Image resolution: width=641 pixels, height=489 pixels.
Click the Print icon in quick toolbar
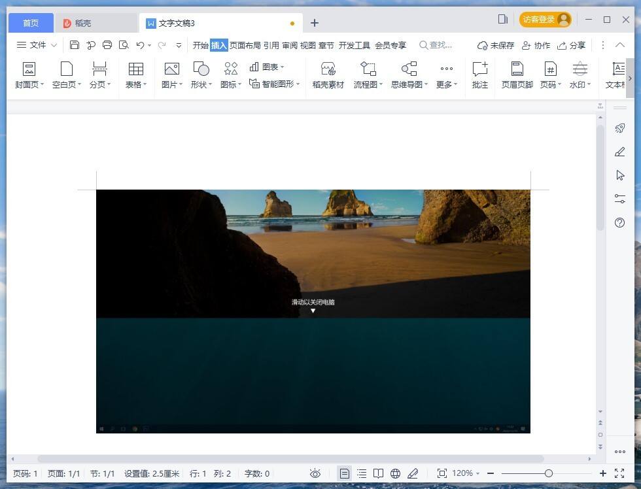(x=107, y=45)
